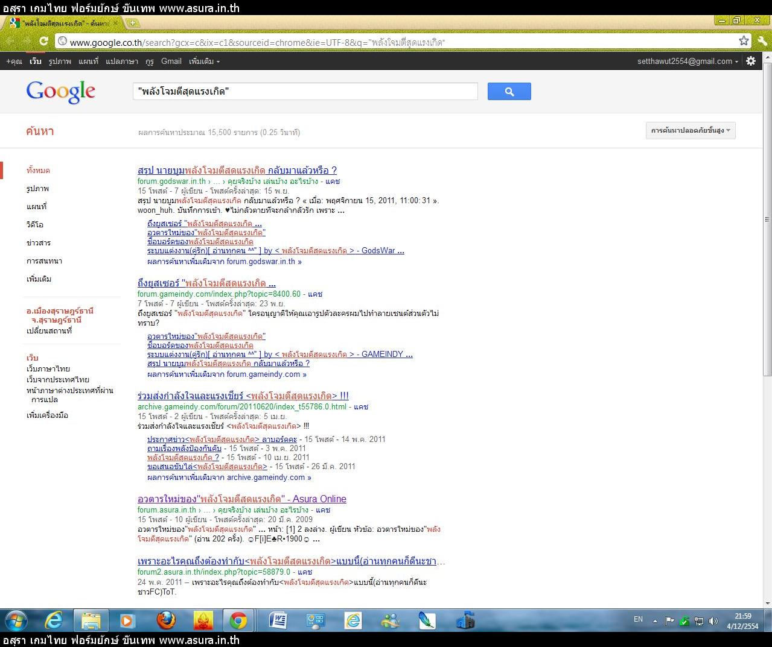Open the account email dropdown
772x647 pixels.
click(687, 61)
